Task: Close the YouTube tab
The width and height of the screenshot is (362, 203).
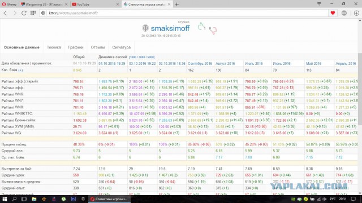Action: tap(118, 4)
